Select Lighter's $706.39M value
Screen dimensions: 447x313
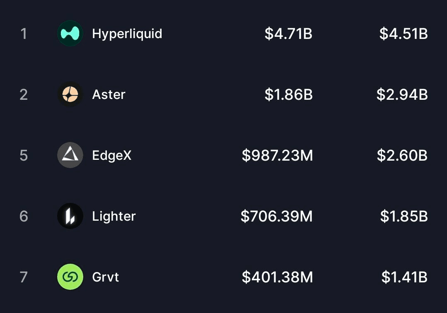point(276,216)
